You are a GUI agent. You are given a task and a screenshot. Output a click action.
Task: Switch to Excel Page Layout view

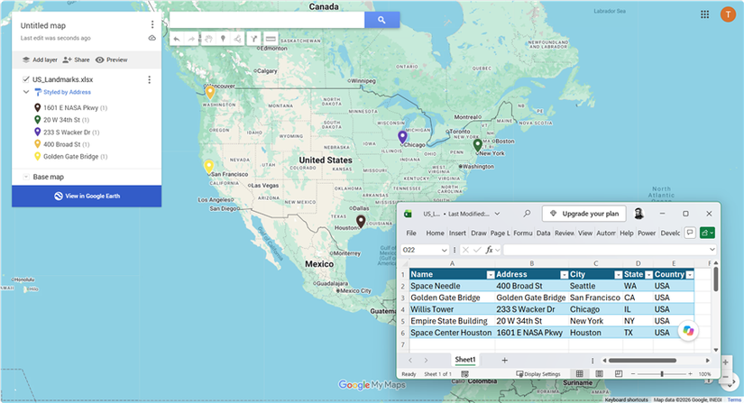(600, 374)
